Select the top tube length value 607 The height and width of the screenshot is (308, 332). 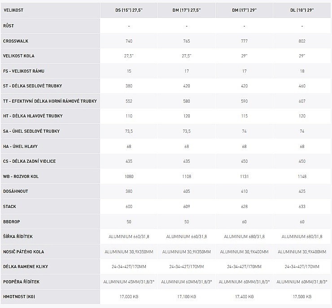click(302, 101)
